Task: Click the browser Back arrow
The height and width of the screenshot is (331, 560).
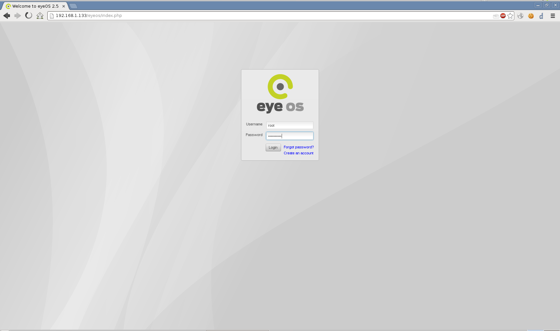Action: (7, 16)
